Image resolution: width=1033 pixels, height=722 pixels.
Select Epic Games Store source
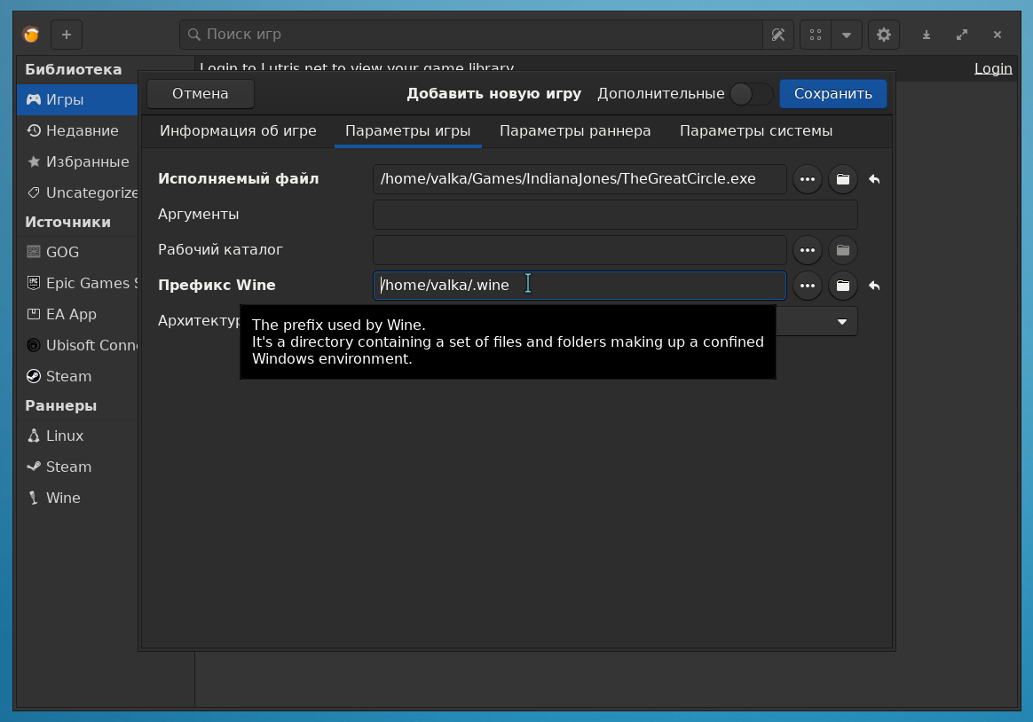(77, 283)
